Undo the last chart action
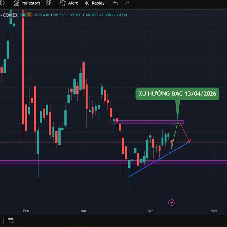The image size is (227, 227). (115, 3)
